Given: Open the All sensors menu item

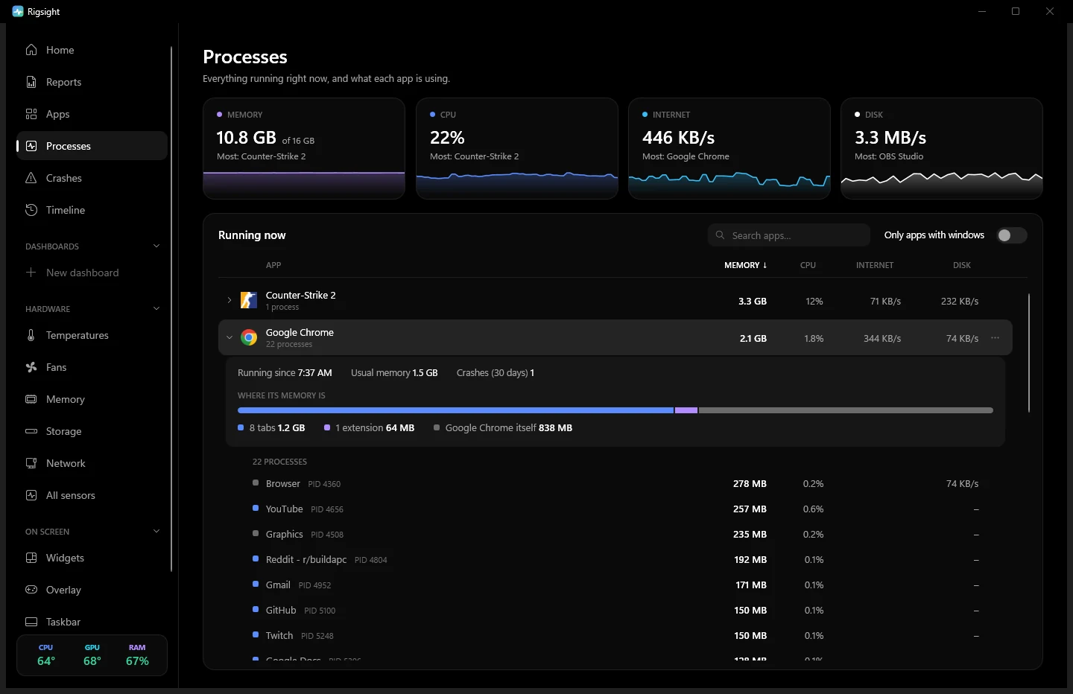Looking at the screenshot, I should pos(92,495).
